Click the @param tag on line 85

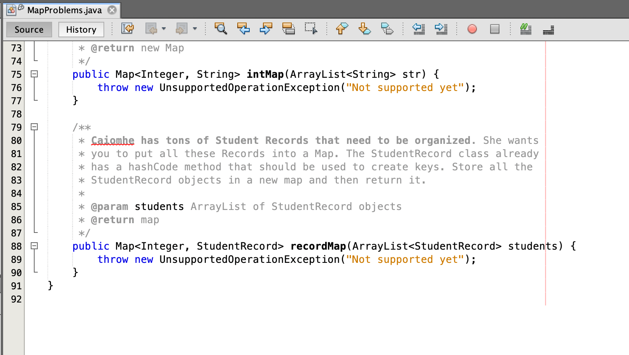110,206
